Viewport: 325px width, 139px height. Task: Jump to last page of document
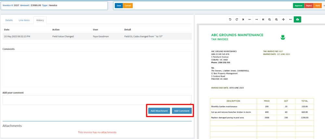[x=263, y=19]
